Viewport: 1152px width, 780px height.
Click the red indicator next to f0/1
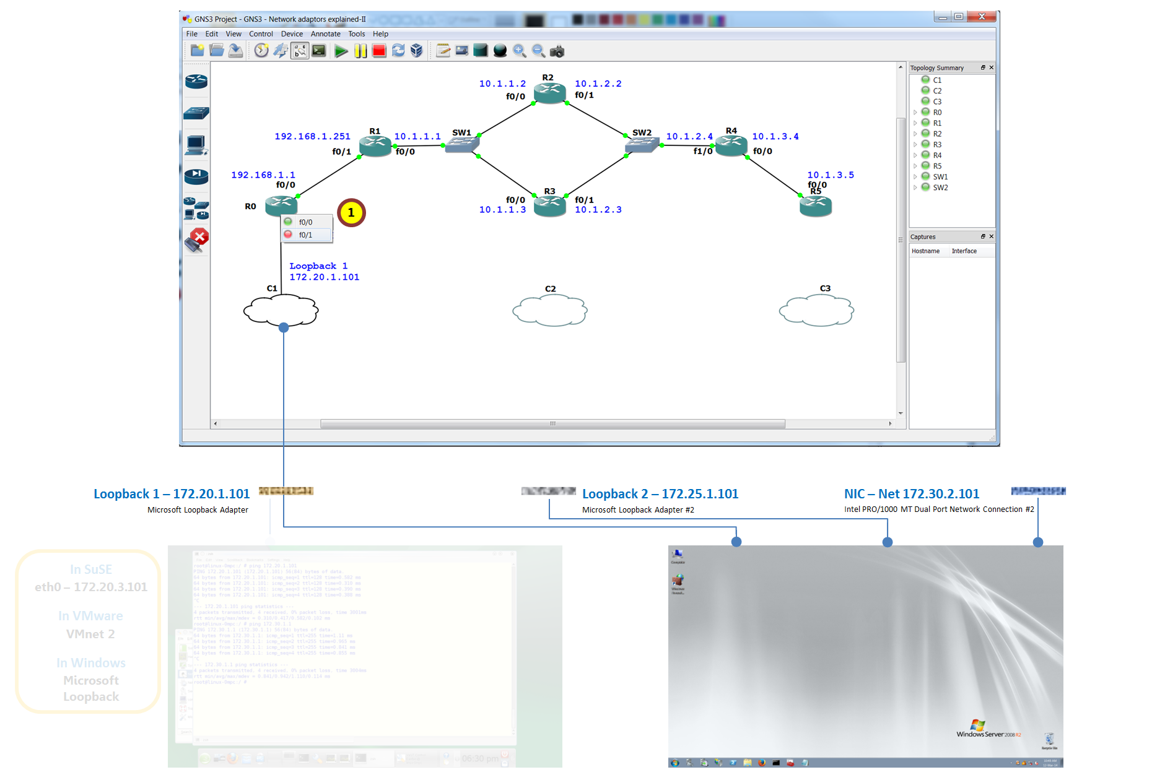[288, 234]
